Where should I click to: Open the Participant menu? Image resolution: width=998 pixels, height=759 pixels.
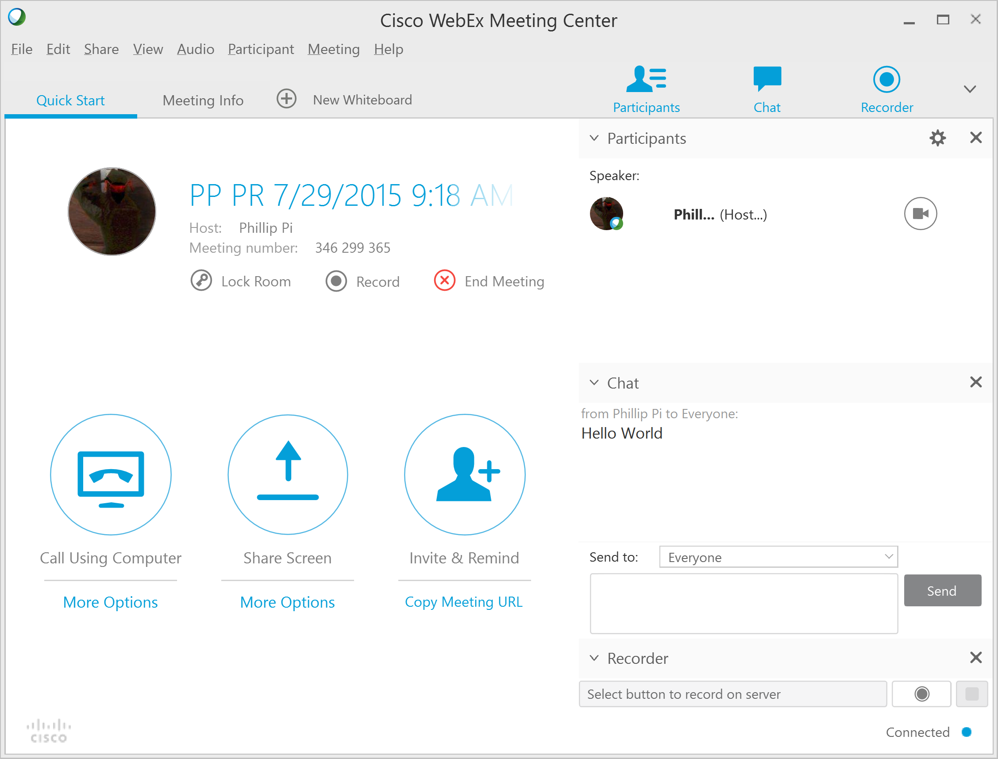[x=261, y=49]
